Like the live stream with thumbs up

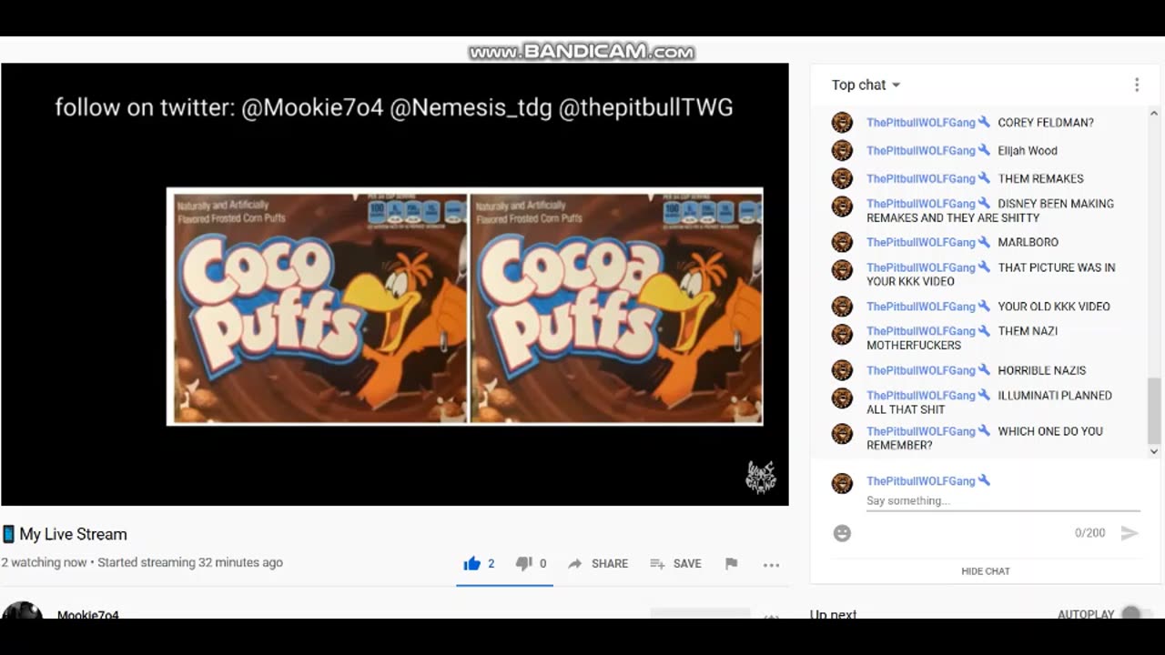(471, 563)
